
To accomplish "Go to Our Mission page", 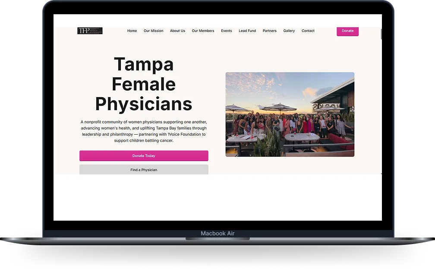I will 154,31.
